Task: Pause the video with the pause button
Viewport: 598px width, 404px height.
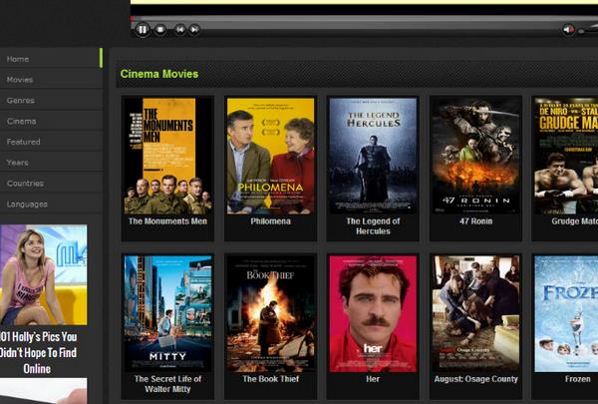Action: [142, 29]
